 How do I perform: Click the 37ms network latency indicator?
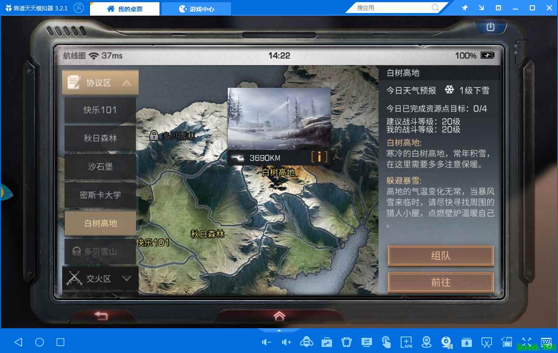point(112,56)
